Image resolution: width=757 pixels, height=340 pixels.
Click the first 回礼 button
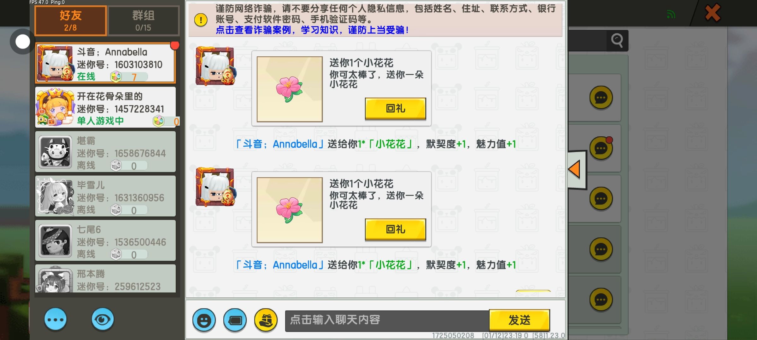(x=396, y=109)
